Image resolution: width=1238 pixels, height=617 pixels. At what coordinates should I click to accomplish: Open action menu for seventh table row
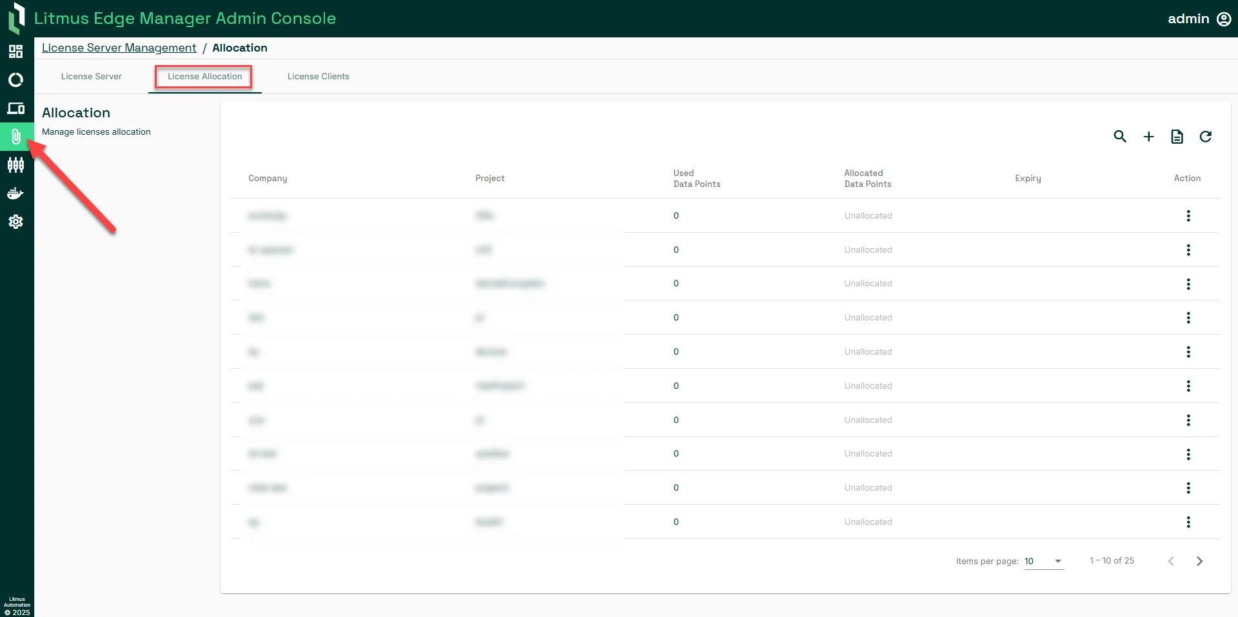pos(1188,420)
